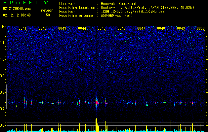Click the 'Receiving Location' field label
Viewport: 208px width, 132px height.
click(77, 8)
